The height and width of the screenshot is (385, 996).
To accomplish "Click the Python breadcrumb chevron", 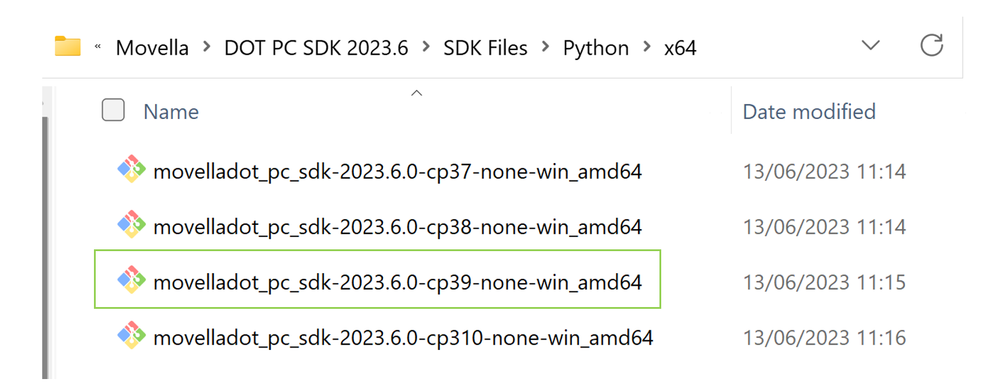I will pyautogui.click(x=646, y=48).
